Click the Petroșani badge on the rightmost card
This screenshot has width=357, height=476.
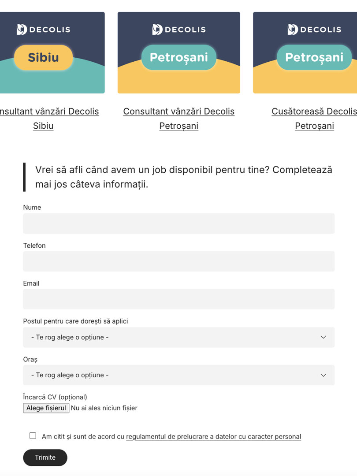(x=315, y=57)
